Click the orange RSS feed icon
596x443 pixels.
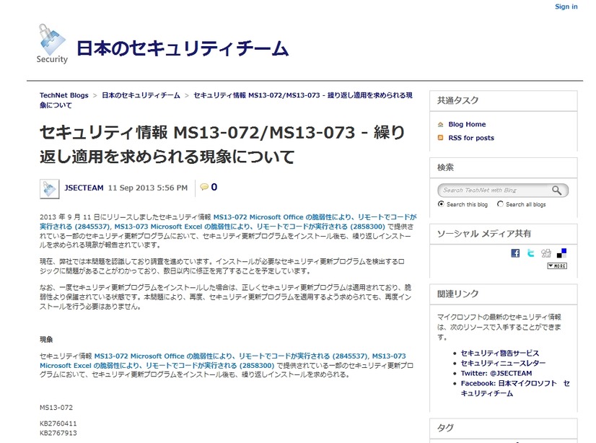pyautogui.click(x=441, y=138)
